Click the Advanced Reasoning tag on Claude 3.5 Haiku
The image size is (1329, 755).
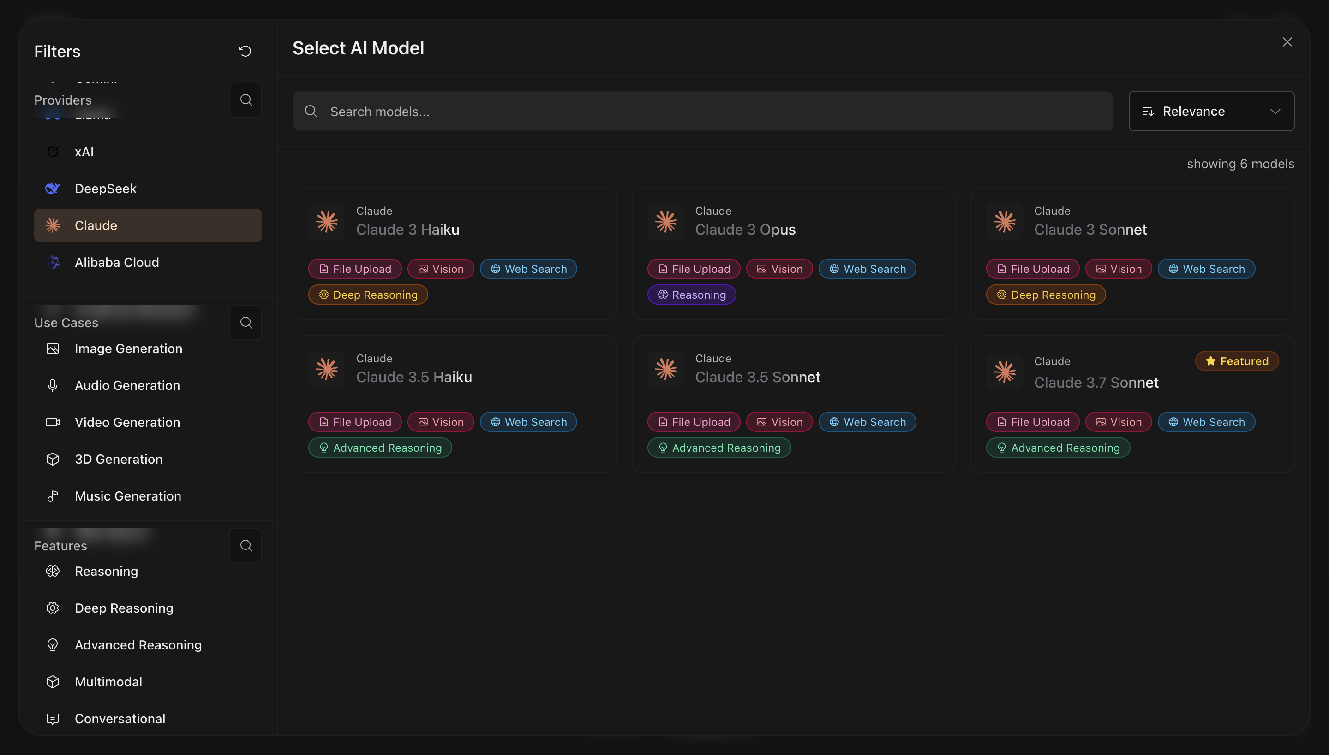380,448
